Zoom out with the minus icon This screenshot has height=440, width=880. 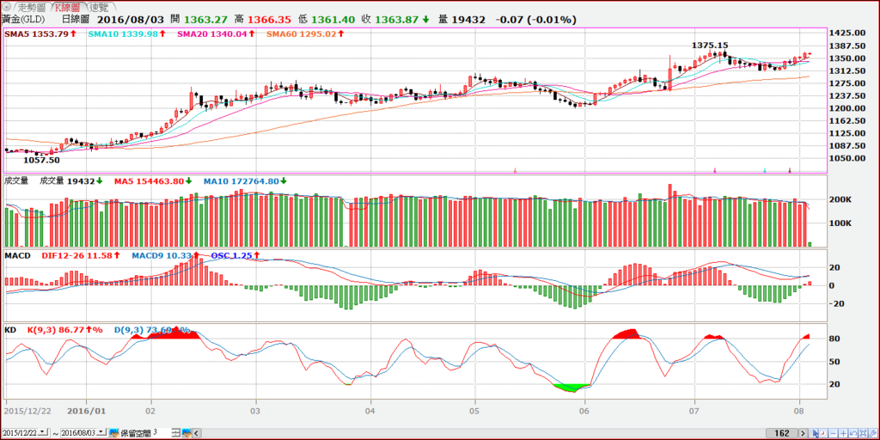click(834, 433)
